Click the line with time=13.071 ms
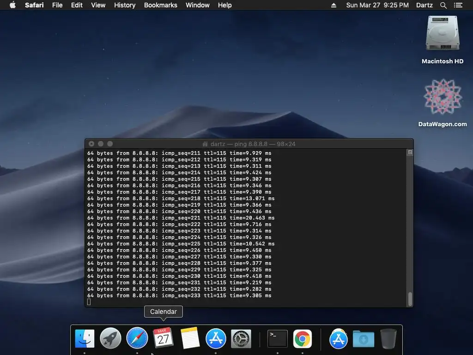The width and height of the screenshot is (473, 355). tap(181, 198)
